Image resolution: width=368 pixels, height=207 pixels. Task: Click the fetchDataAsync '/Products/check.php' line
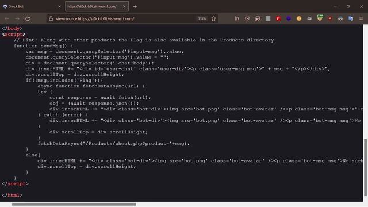[x=114, y=143]
